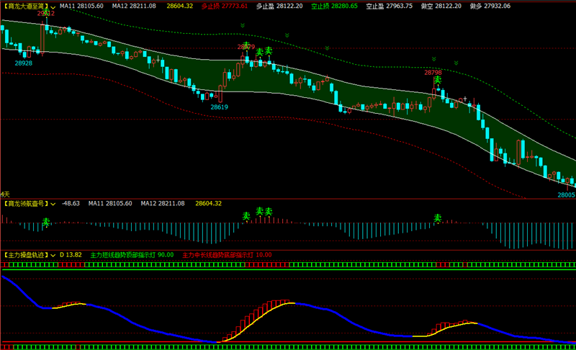Click the -48.63 value in 真龙领航壹号 panel
Screen dimensions: 576x350
point(71,204)
